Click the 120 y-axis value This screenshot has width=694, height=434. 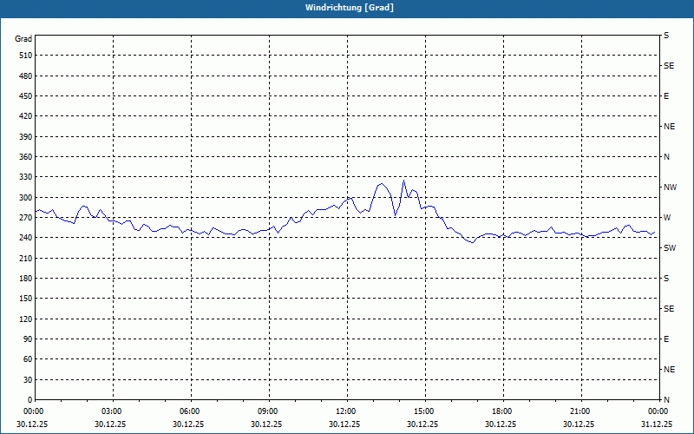pos(26,319)
